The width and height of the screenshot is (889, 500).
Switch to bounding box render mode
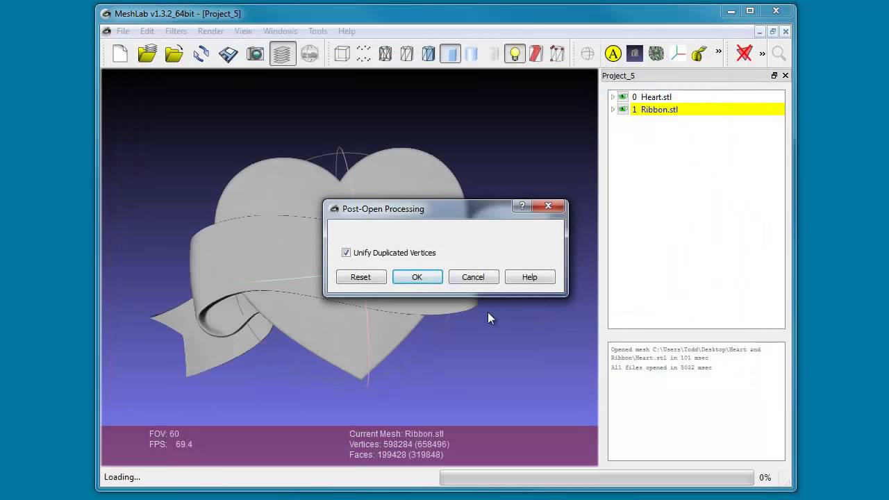coord(342,53)
